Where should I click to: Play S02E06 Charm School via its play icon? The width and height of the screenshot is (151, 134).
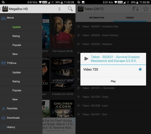pyautogui.click(x=79, y=35)
